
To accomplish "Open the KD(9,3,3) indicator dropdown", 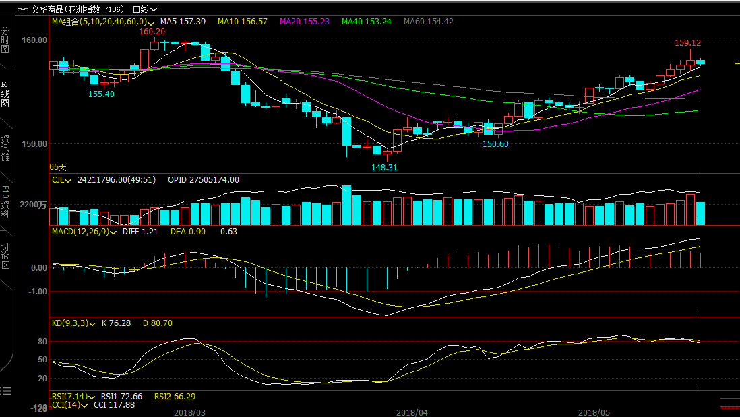I will click(x=93, y=323).
